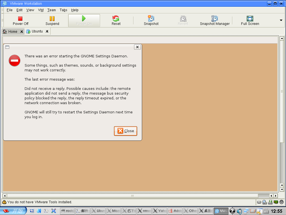286x215 pixels.
Task: Click the VMware Tools warning icon
Action: click(4, 202)
